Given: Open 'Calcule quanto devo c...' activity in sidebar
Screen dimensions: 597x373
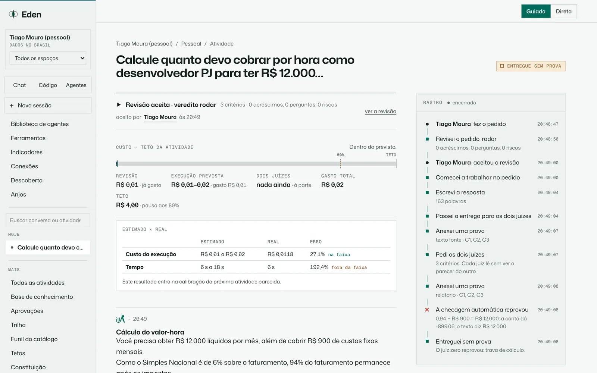Looking at the screenshot, I should coord(48,247).
